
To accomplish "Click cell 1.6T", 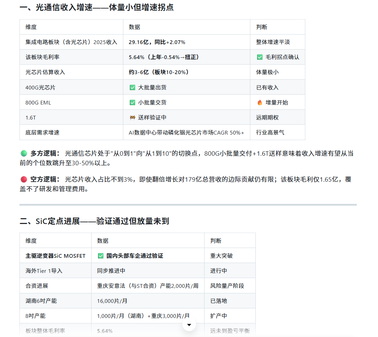I will coord(71,117).
